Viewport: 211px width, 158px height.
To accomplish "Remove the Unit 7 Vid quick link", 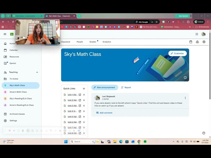I will [x=84, y=128].
